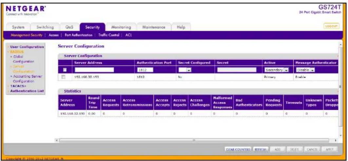Click the Secret input field

click(x=237, y=70)
